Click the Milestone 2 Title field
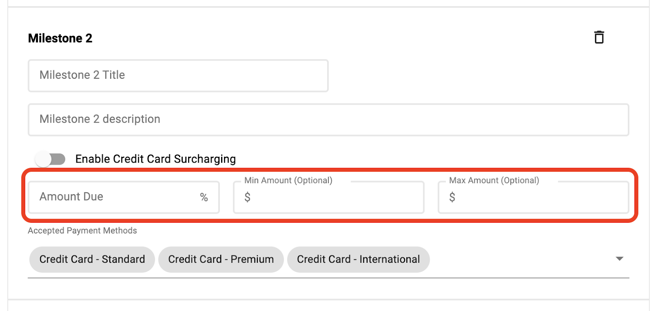The image size is (660, 311). 178,75
